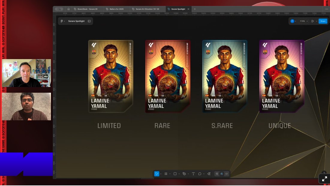This screenshot has height=186, width=330.
Task: Click the RARE label text
Action: [162, 126]
